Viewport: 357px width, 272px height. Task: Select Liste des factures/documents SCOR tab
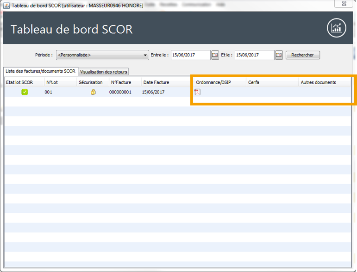40,71
